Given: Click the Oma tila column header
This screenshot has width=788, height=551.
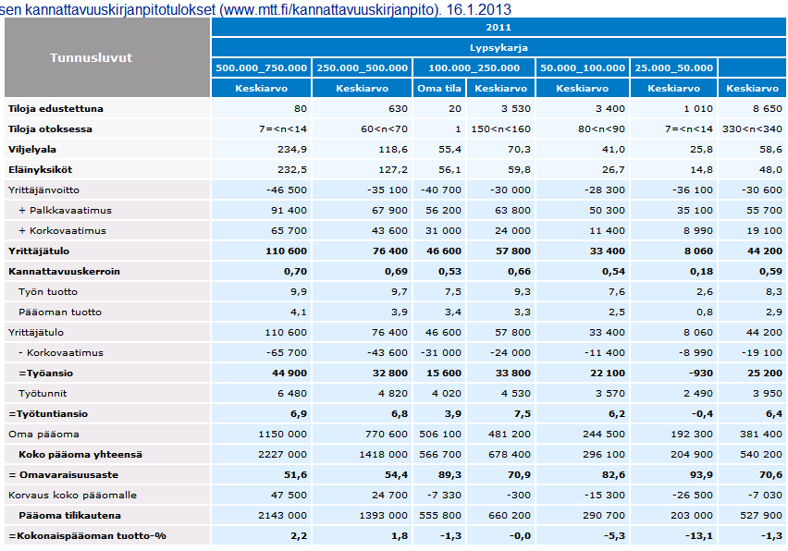Looking at the screenshot, I should 439,88.
